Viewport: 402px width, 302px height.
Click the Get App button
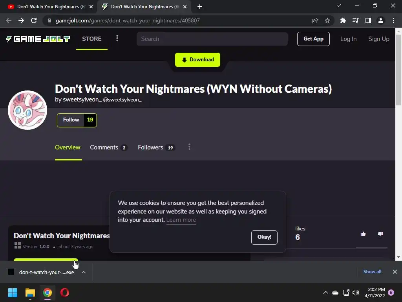tap(313, 39)
